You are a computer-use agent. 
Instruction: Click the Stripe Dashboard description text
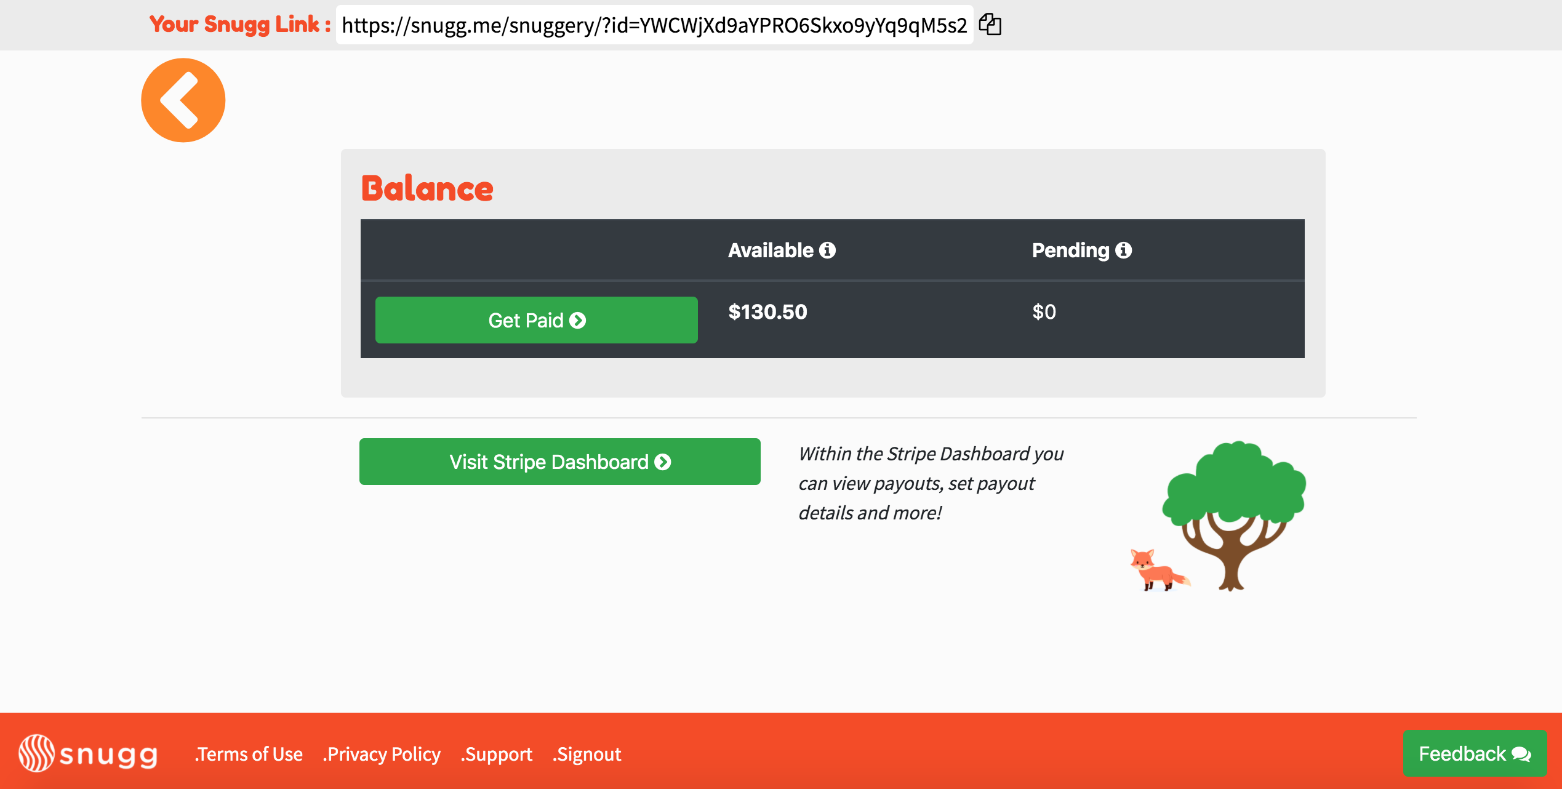coord(930,483)
